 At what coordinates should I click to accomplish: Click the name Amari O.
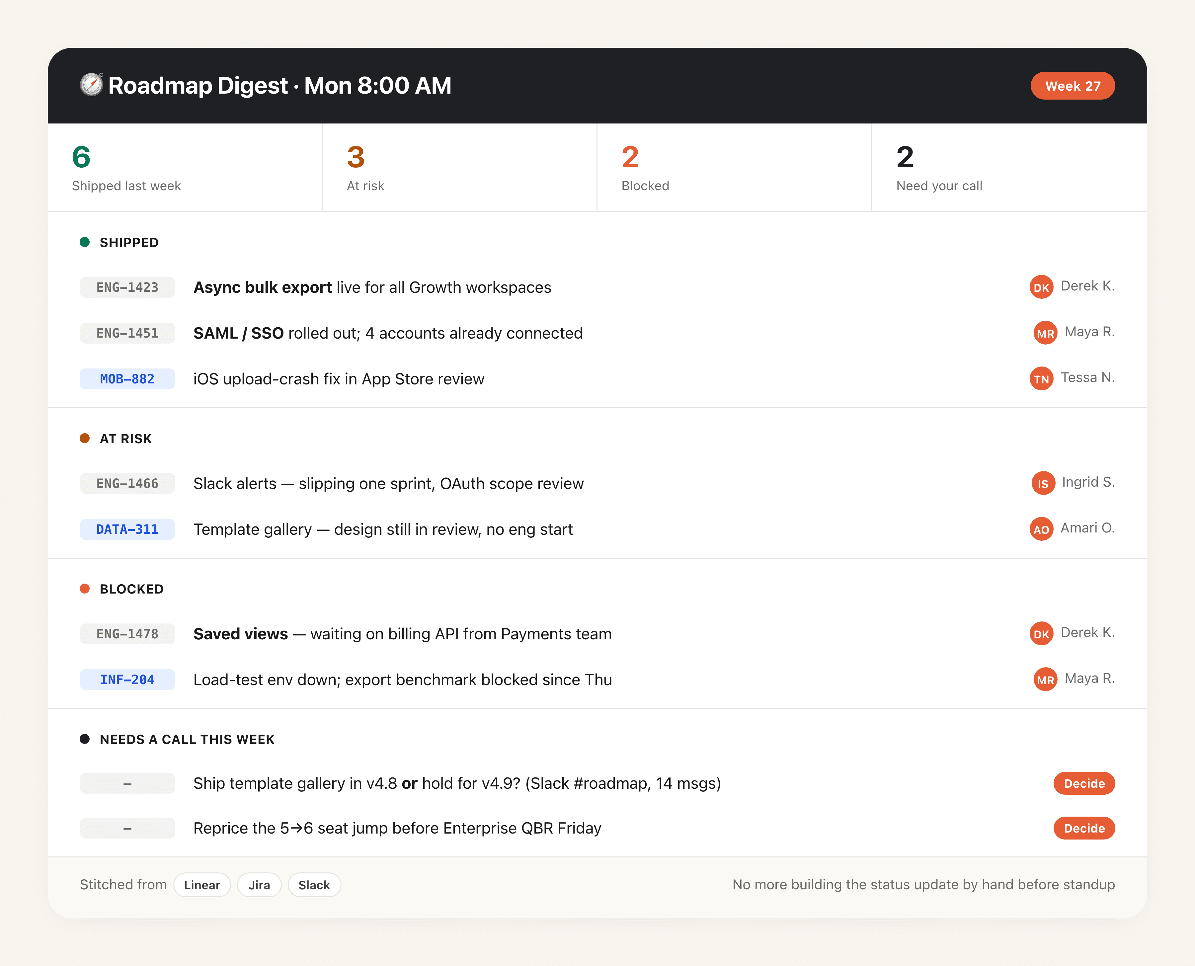click(x=1088, y=527)
